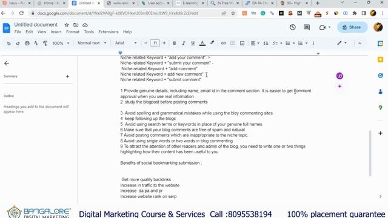The height and width of the screenshot is (218, 388).
Task: Open the Help menu
Action: pos(127,32)
